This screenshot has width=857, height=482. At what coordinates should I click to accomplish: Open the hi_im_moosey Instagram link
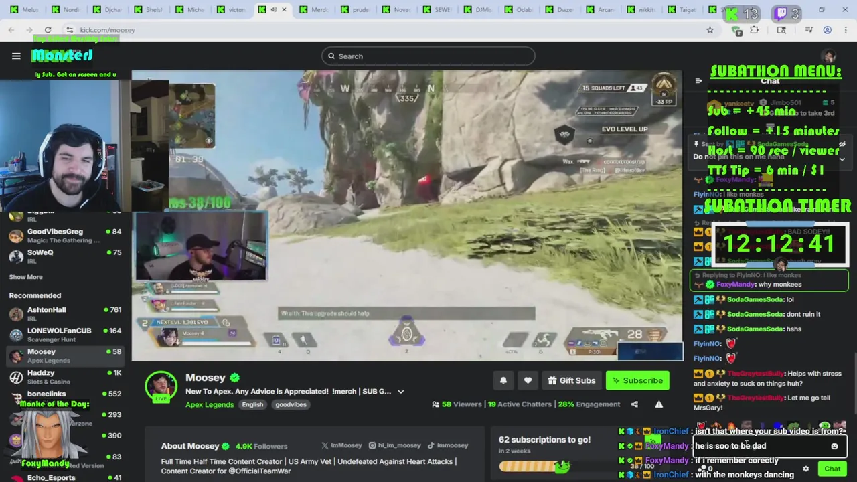pyautogui.click(x=394, y=445)
